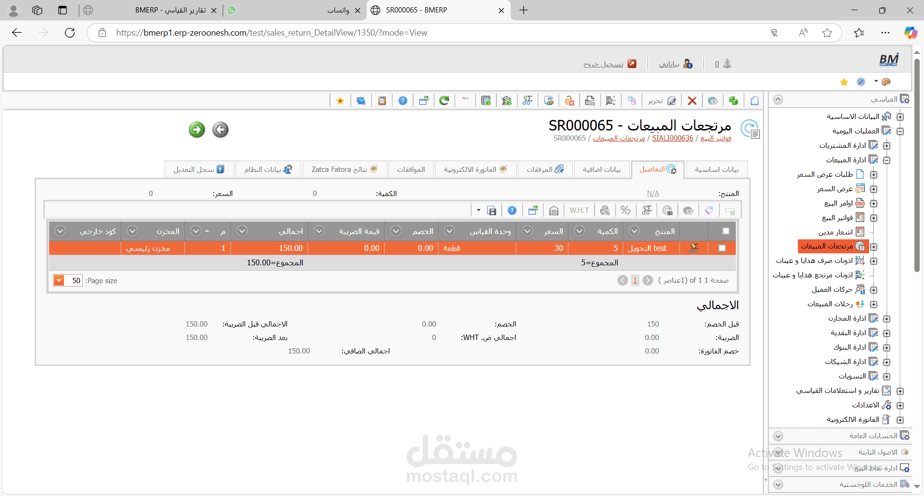Click the purple price tag icon
The width and height of the screenshot is (924, 496).
tap(709, 210)
